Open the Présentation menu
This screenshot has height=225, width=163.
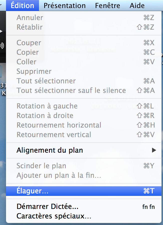coord(64,6)
